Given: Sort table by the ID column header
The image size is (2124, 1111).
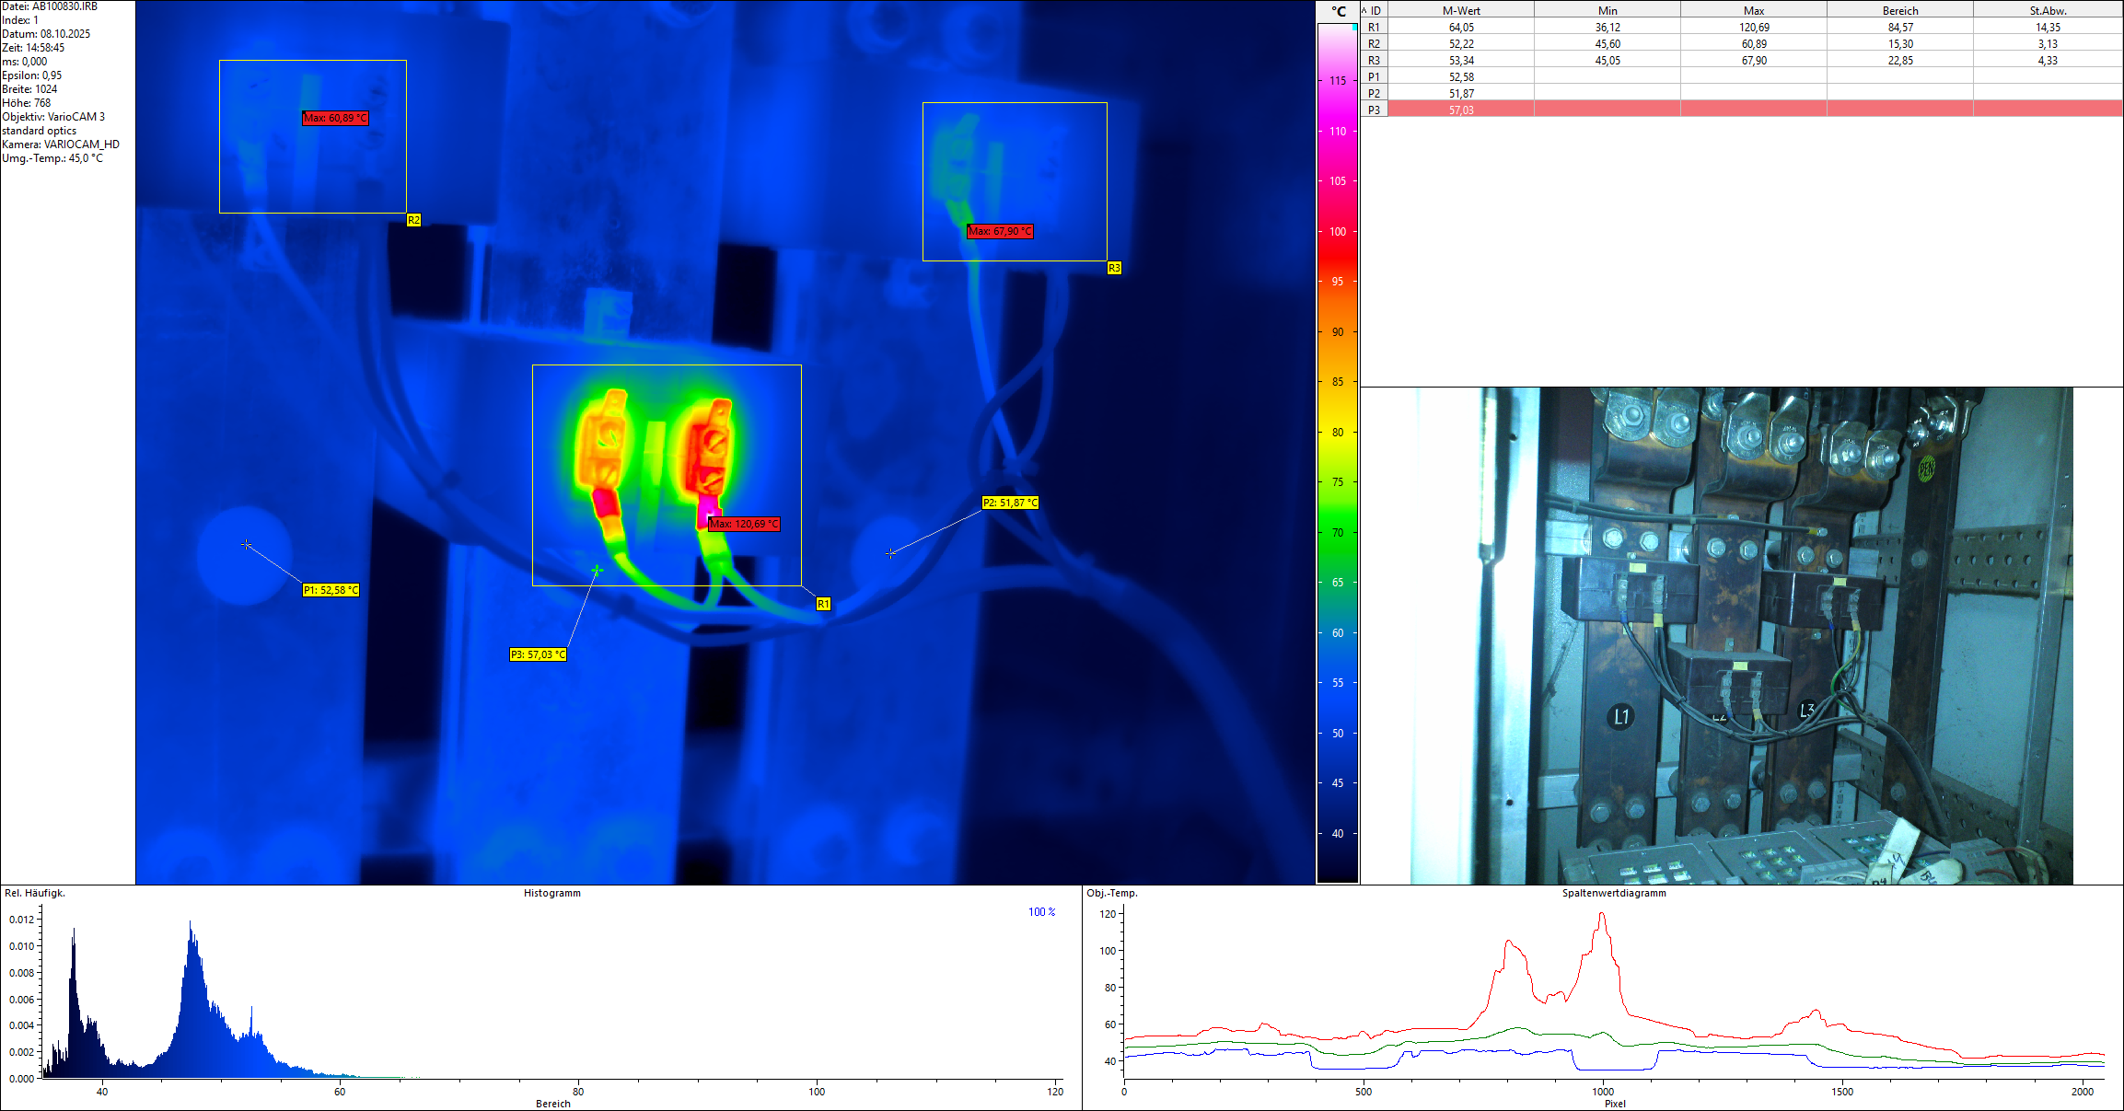Looking at the screenshot, I should click(x=1375, y=10).
